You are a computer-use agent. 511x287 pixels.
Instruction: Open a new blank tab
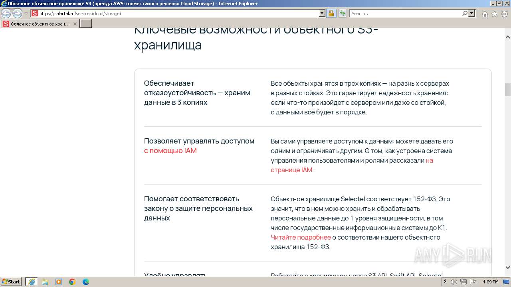pyautogui.click(x=86, y=24)
